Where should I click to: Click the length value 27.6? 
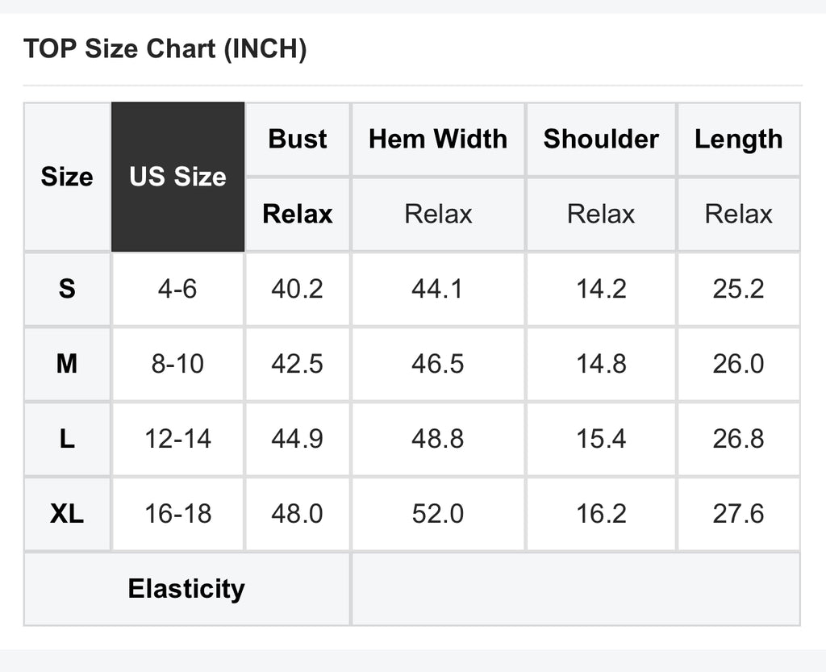pos(739,514)
